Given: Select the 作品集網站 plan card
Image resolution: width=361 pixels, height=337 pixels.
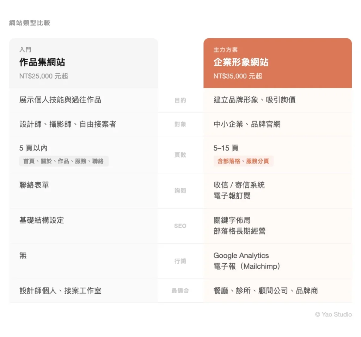Looking at the screenshot, I should [x=84, y=63].
